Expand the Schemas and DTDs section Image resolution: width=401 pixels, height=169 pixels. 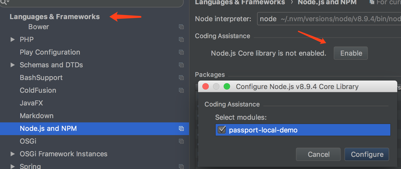(x=13, y=65)
